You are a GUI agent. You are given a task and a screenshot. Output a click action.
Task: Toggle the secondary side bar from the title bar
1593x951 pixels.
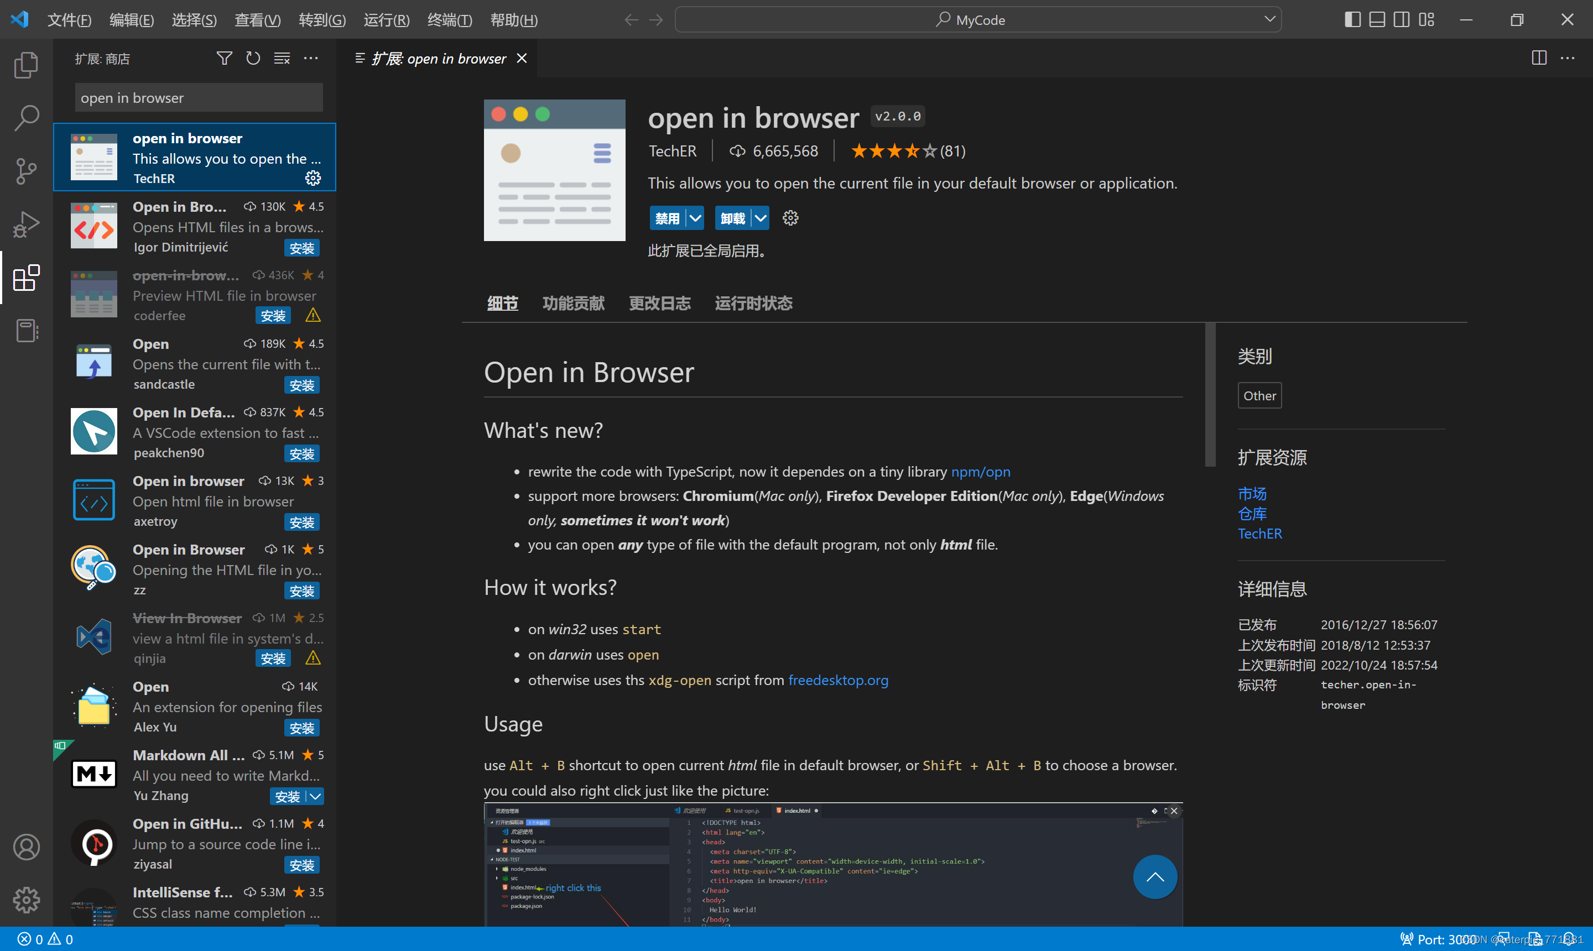pos(1401,20)
